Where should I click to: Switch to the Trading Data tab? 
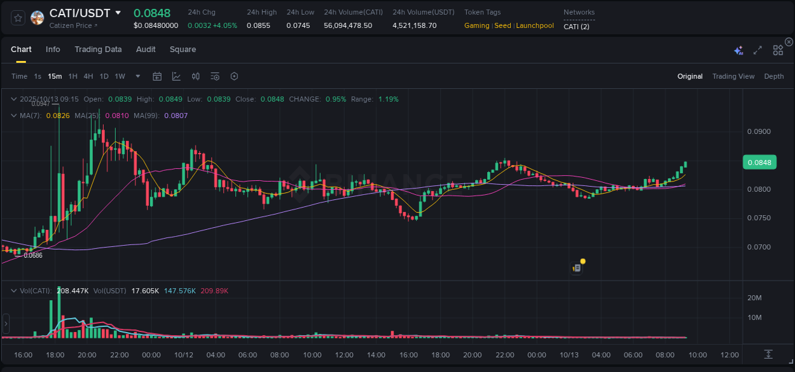(98, 50)
